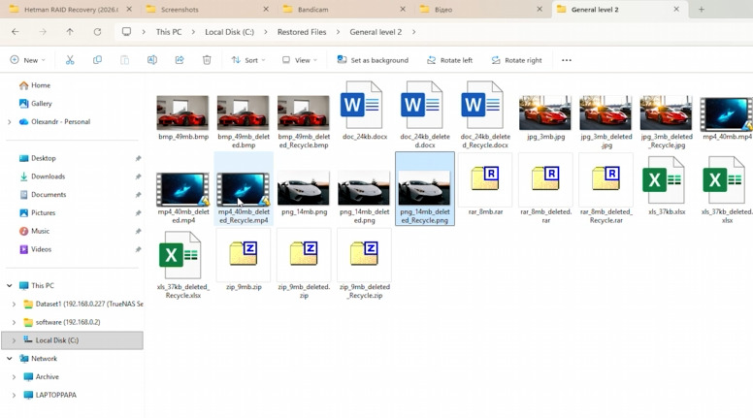Click chevron after General level 2 in path
The image size is (753, 418).
413,32
